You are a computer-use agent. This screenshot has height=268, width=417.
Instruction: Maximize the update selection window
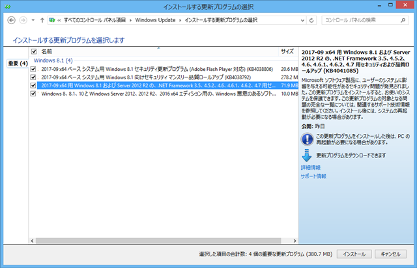coord(390,5)
